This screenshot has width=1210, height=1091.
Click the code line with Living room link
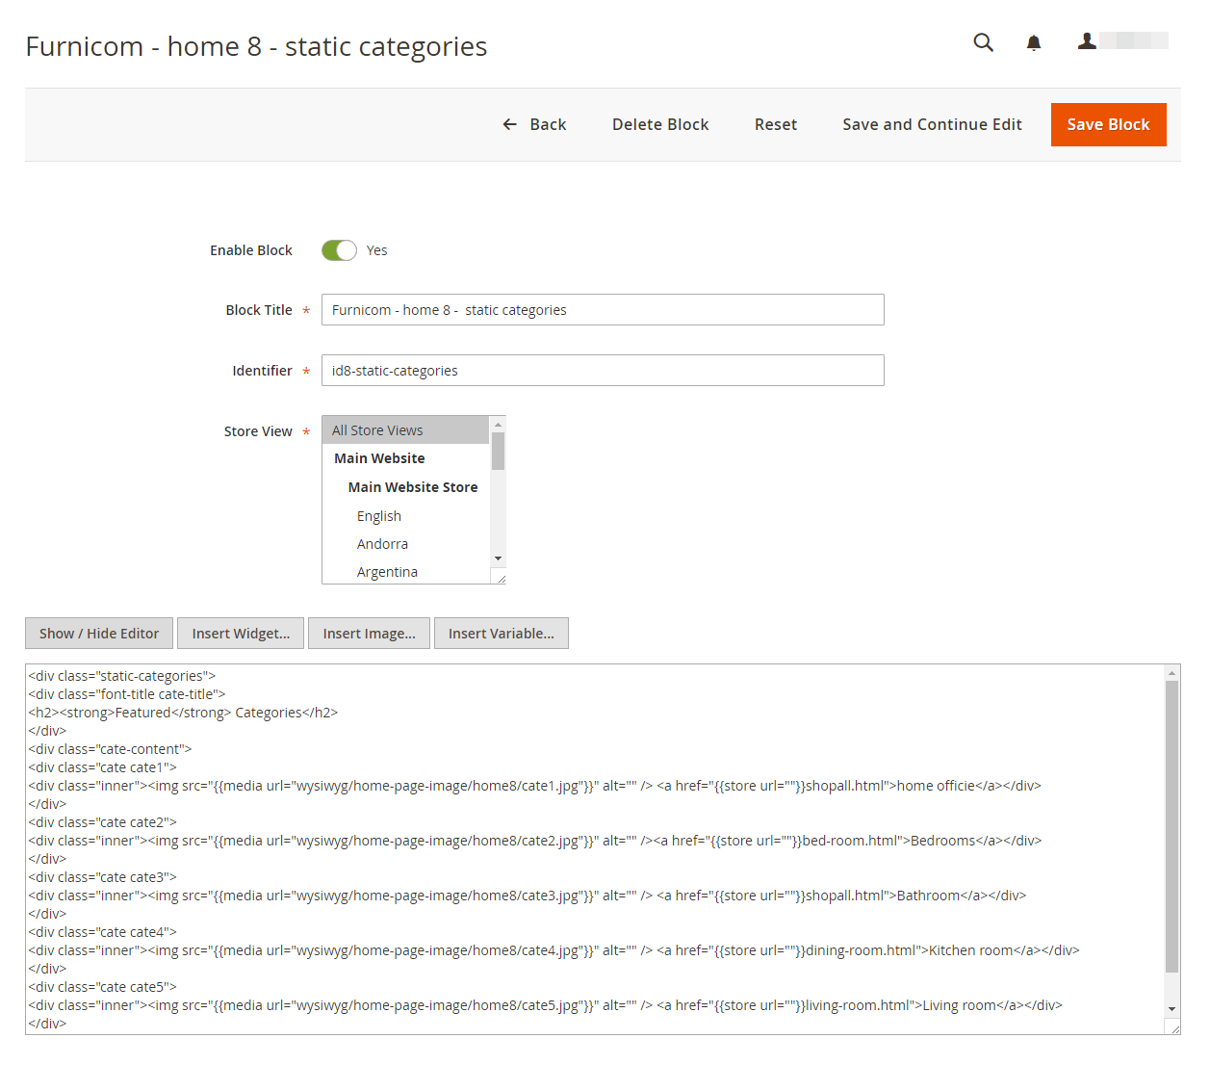click(x=545, y=1005)
